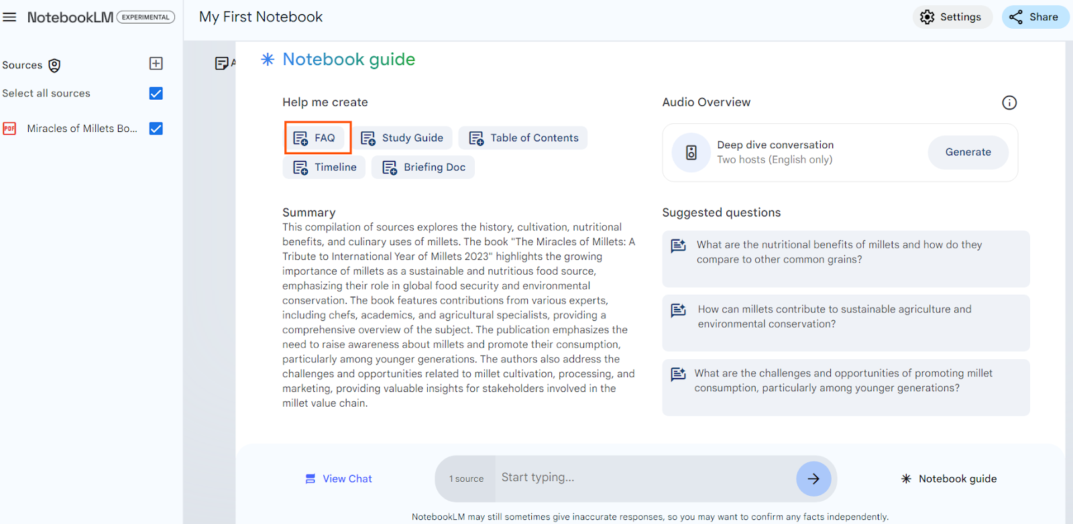The image size is (1073, 524).
Task: Click the note icon beside Notebook guide panel
Action: tap(221, 63)
